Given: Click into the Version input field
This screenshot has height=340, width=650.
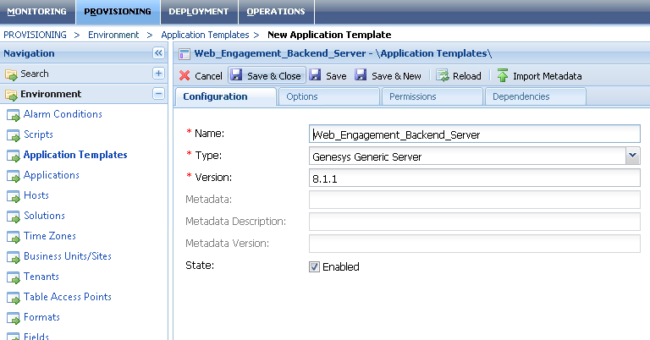Looking at the screenshot, I should pyautogui.click(x=475, y=178).
